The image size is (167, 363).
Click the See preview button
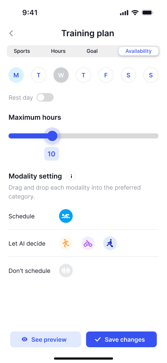pos(45,340)
